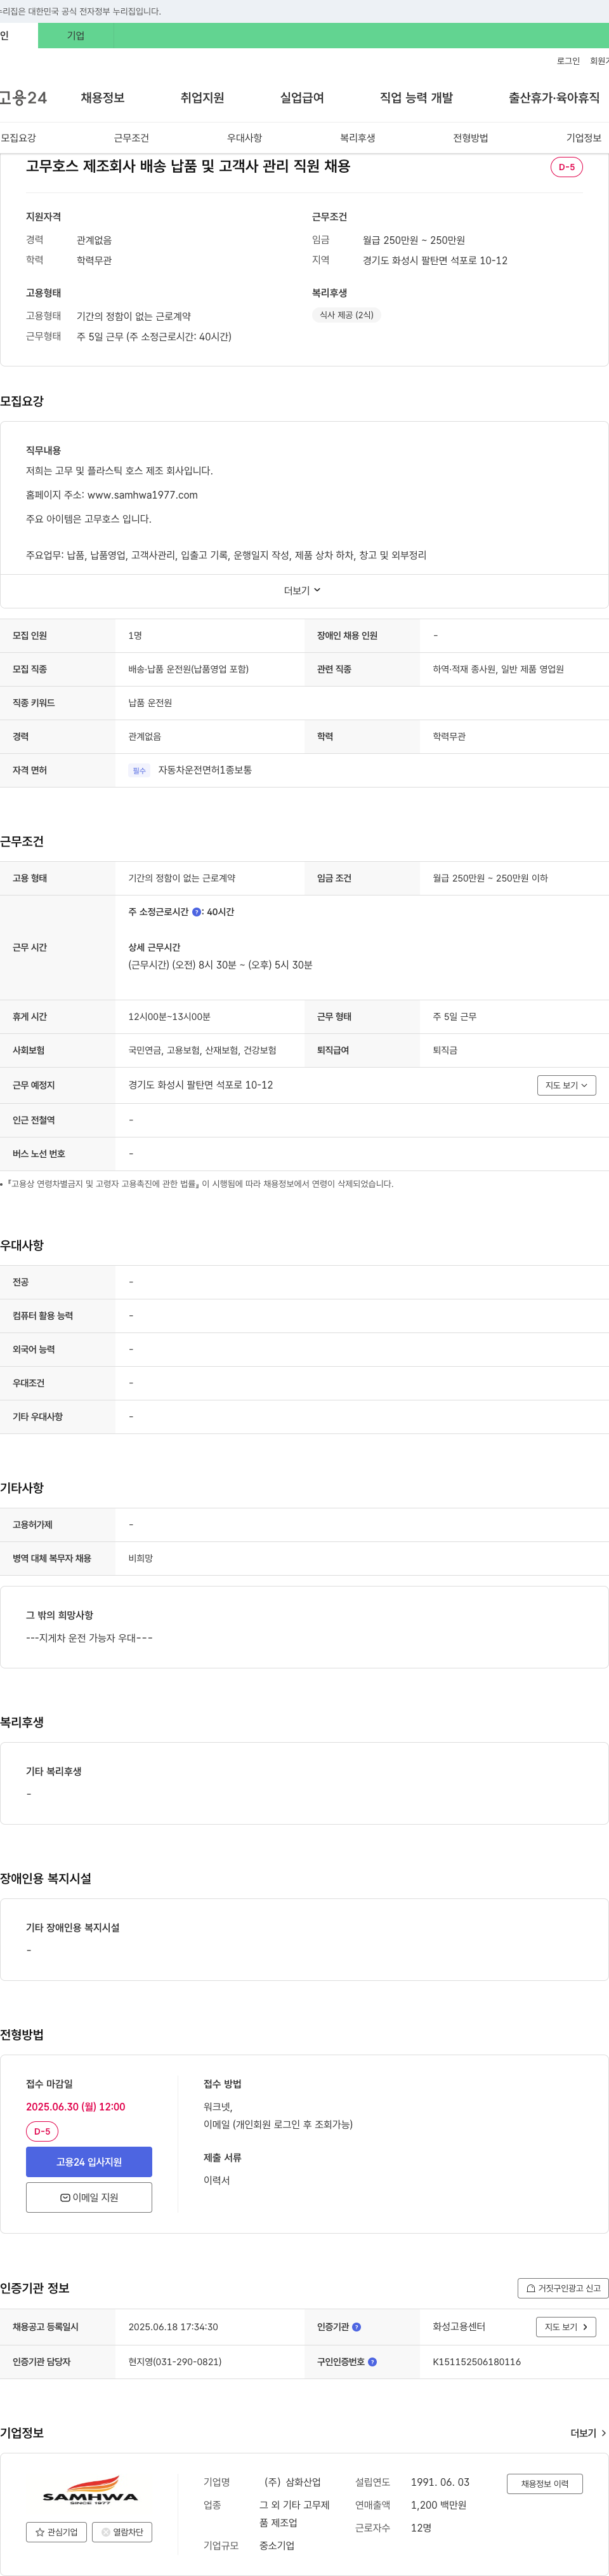The height and width of the screenshot is (2576, 609).
Task: Jump to 모집요강 section tab
Action: pyautogui.click(x=18, y=138)
